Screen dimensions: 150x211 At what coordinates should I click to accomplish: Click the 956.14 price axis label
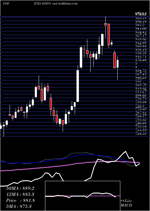point(141,21)
